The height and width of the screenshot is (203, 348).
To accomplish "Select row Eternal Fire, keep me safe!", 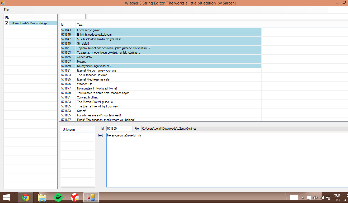I will tap(161, 79).
